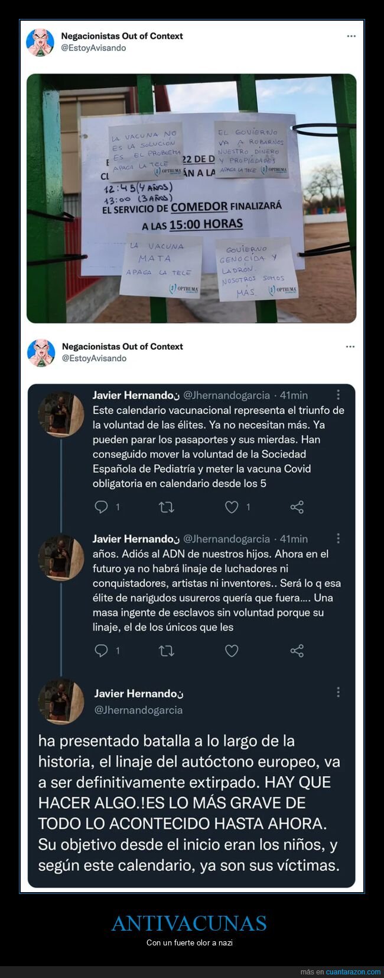
Task: View the school fence photo attachment
Action: (192, 195)
